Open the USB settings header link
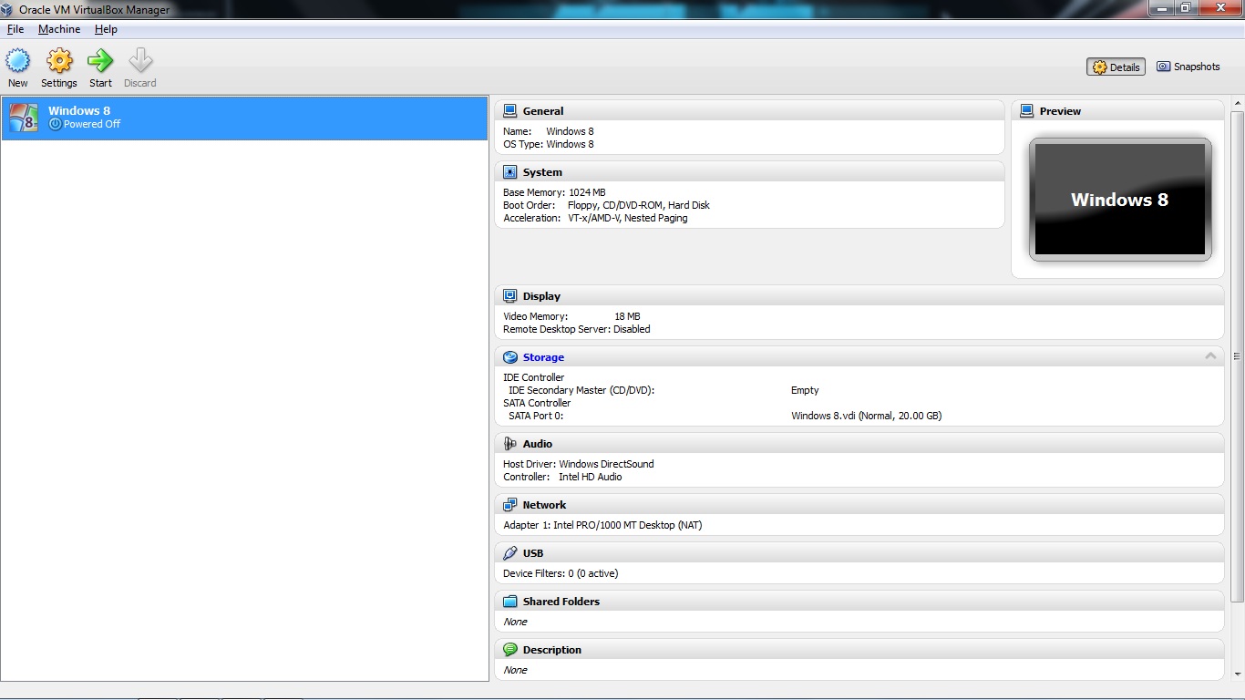Image resolution: width=1245 pixels, height=700 pixels. (x=533, y=553)
